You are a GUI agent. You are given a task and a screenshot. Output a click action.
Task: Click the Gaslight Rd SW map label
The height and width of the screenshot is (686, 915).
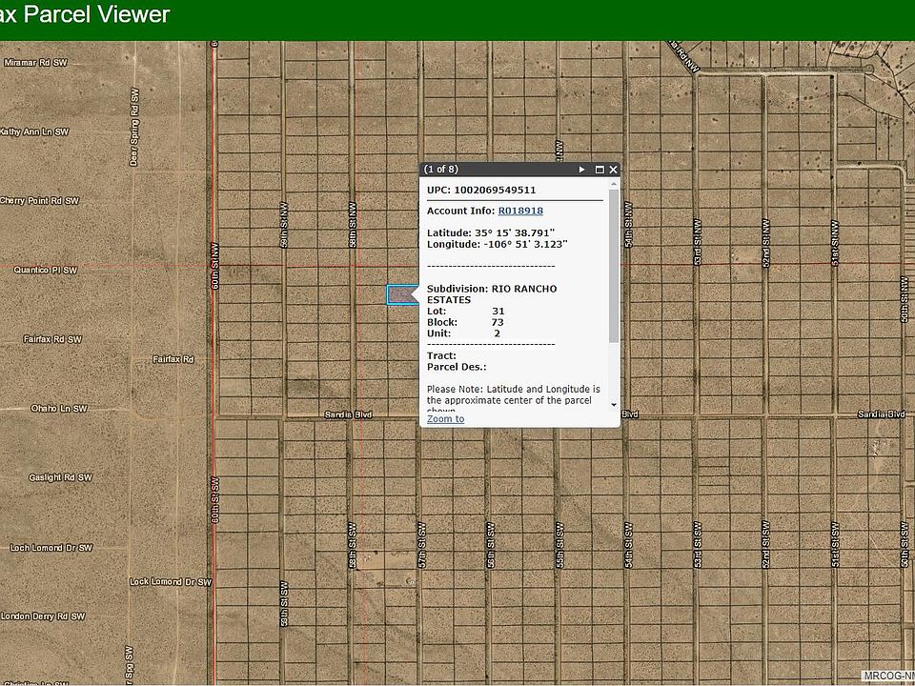tap(60, 477)
